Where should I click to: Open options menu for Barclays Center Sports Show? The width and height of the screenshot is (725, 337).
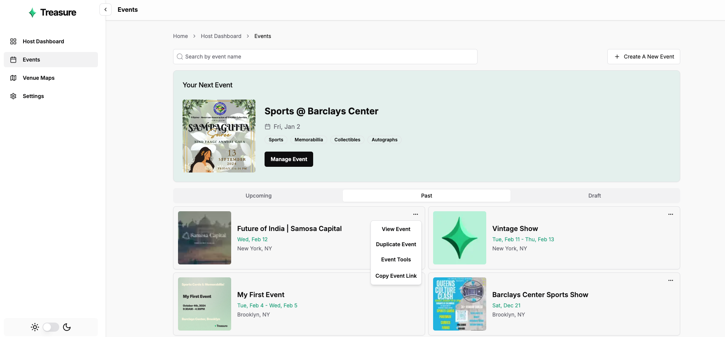[671, 280]
